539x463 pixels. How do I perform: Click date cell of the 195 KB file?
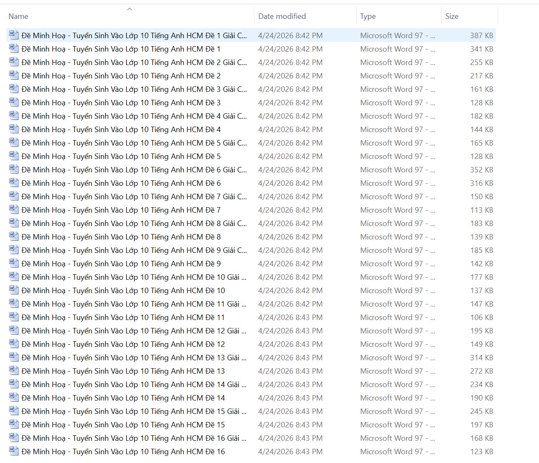290,331
